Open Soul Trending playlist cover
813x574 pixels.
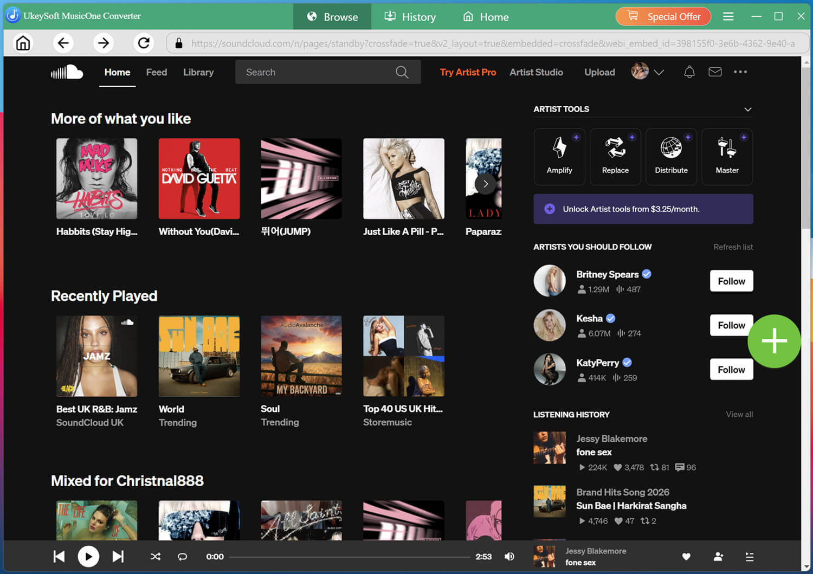301,356
